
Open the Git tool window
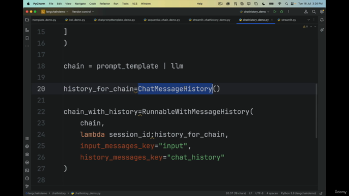27,186
